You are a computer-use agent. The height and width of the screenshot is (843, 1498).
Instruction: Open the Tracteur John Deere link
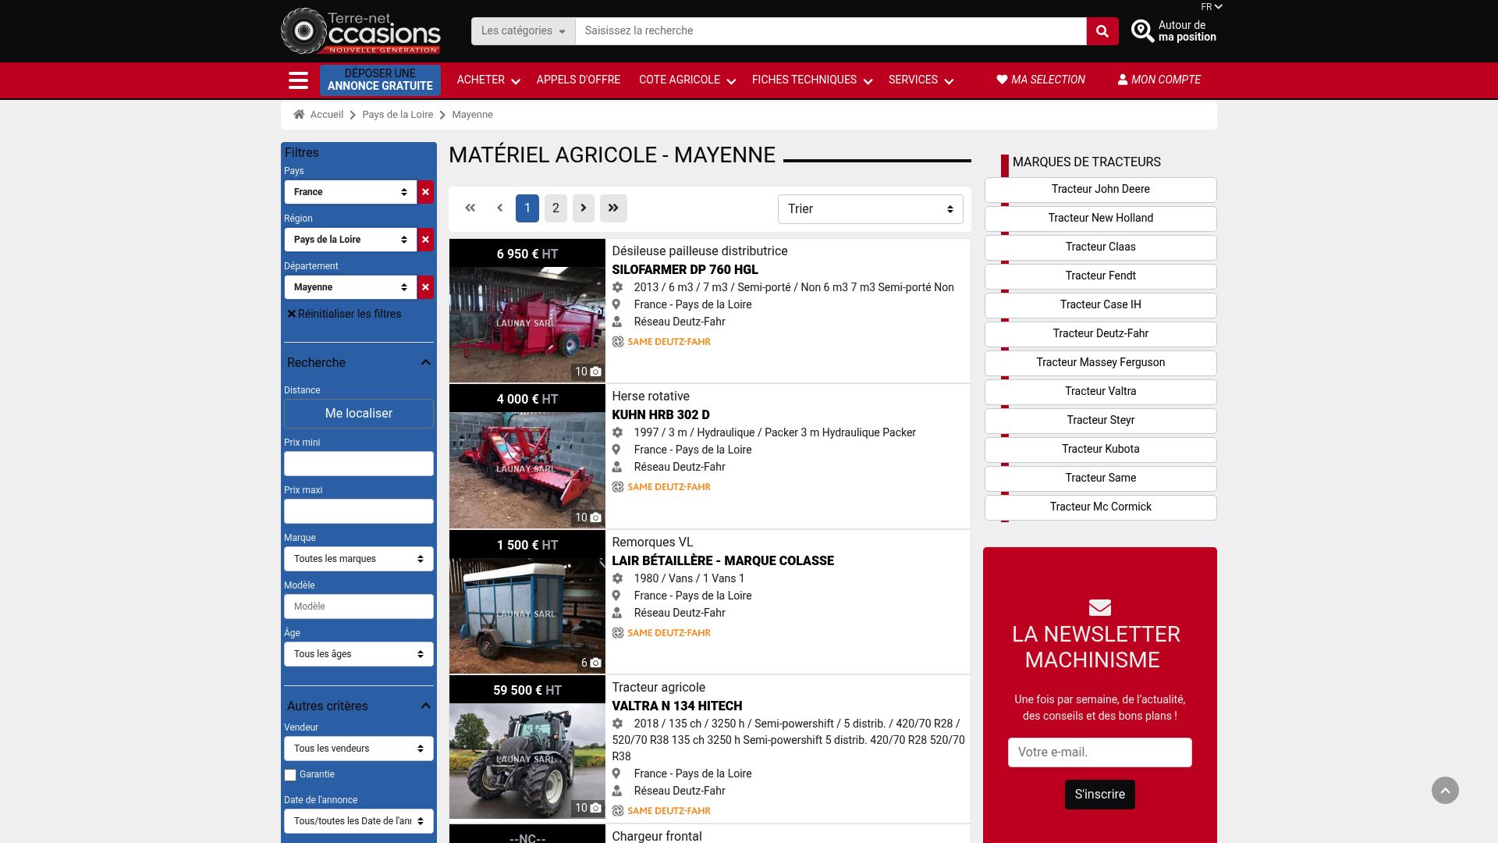click(x=1100, y=190)
